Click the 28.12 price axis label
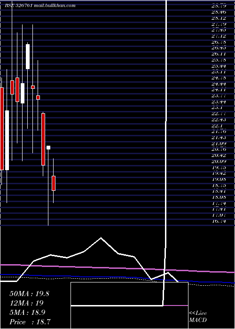 219,18
